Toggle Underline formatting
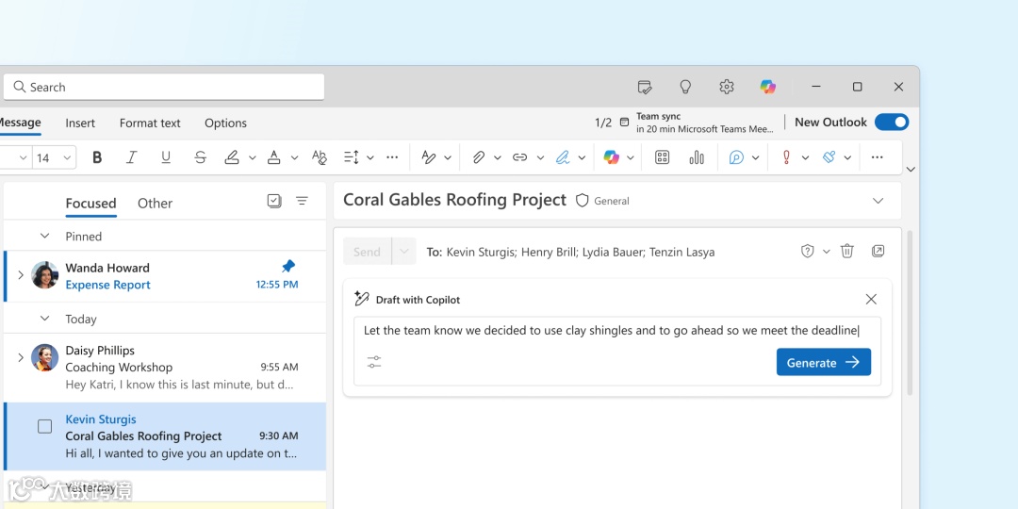Image resolution: width=1018 pixels, height=509 pixels. click(166, 157)
